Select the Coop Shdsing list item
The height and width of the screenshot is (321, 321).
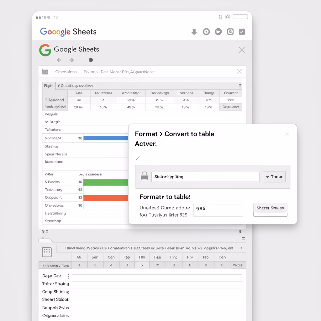(55, 292)
